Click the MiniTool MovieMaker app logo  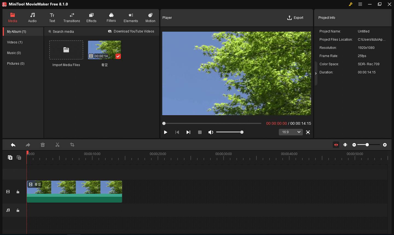coord(4,4)
